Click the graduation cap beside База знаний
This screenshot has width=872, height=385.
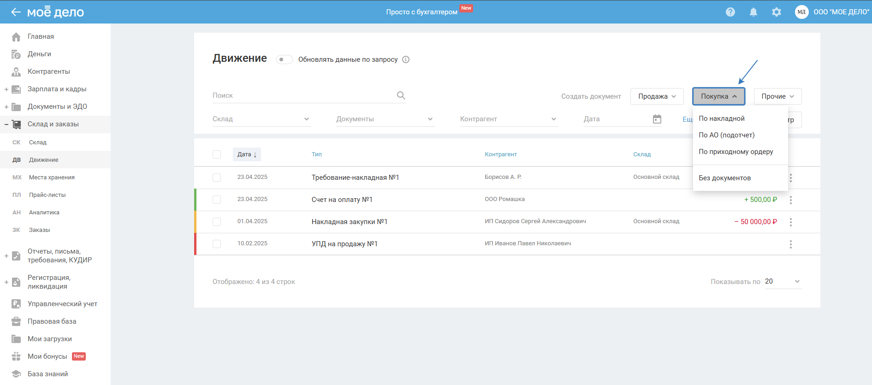pyautogui.click(x=16, y=374)
